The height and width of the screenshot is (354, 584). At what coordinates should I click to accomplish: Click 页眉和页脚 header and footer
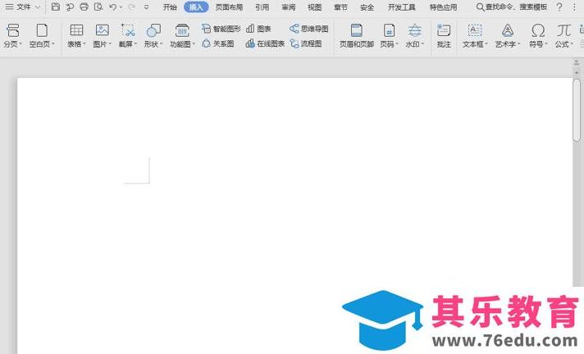point(357,36)
